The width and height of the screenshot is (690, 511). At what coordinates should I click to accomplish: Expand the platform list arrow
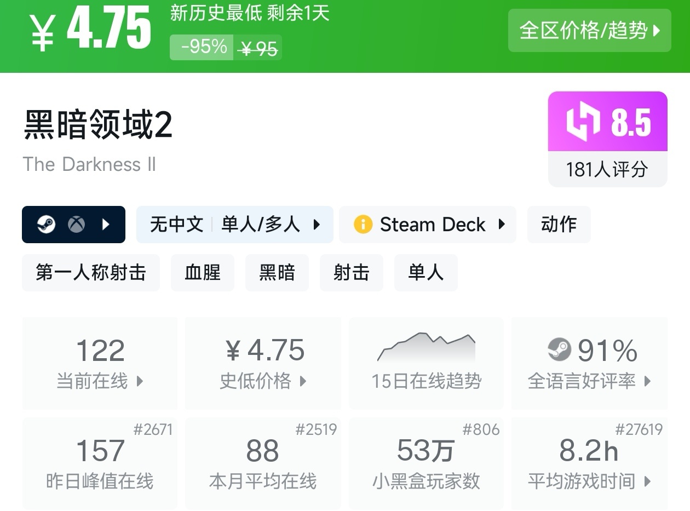point(106,225)
